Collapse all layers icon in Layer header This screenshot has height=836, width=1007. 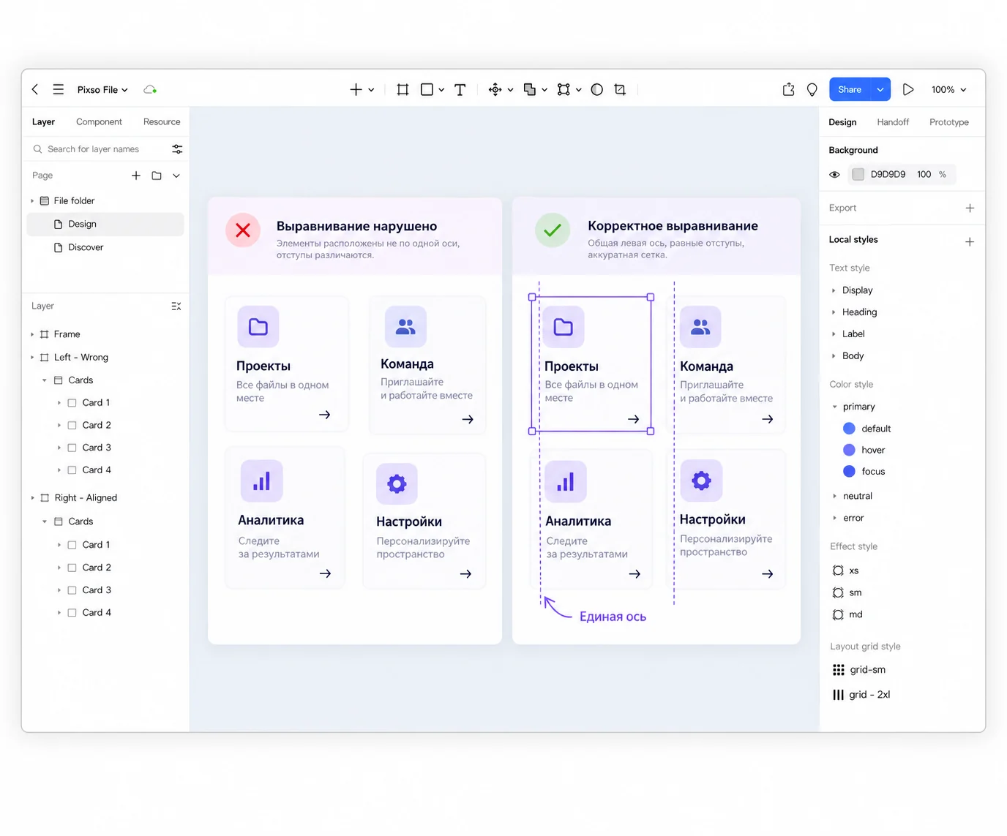pos(176,306)
